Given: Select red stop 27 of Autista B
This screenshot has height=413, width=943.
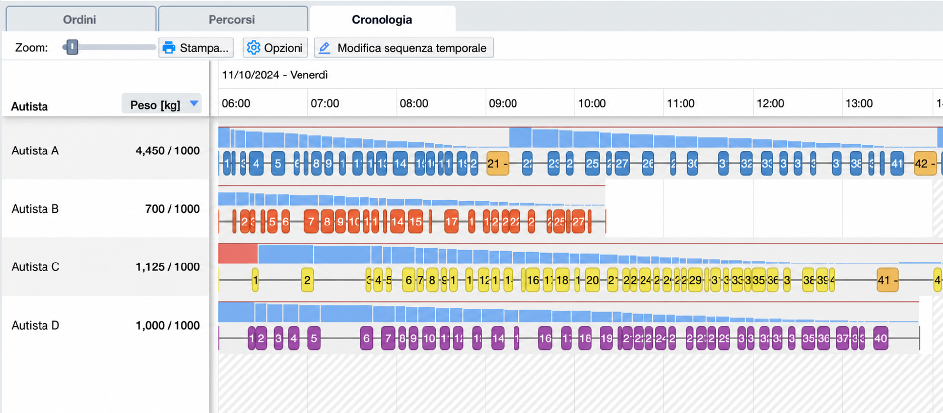Looking at the screenshot, I should (x=578, y=222).
